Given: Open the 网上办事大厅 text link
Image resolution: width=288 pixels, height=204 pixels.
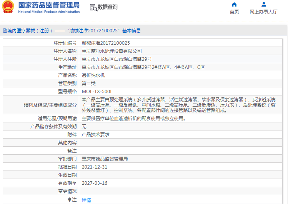Looking at the screenshot, I should [263, 12].
